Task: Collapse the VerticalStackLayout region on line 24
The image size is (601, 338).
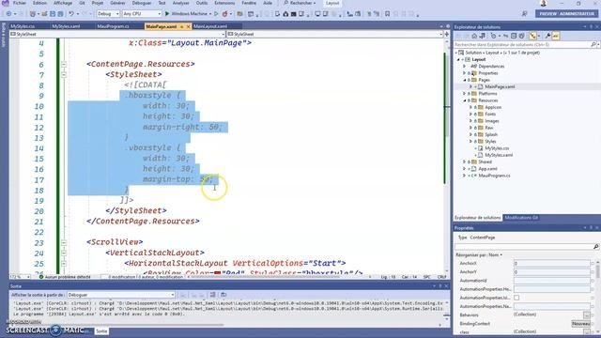Action: [x=64, y=253]
